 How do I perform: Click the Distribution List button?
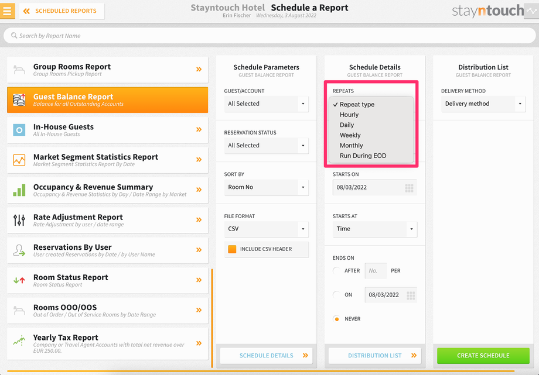(x=375, y=356)
